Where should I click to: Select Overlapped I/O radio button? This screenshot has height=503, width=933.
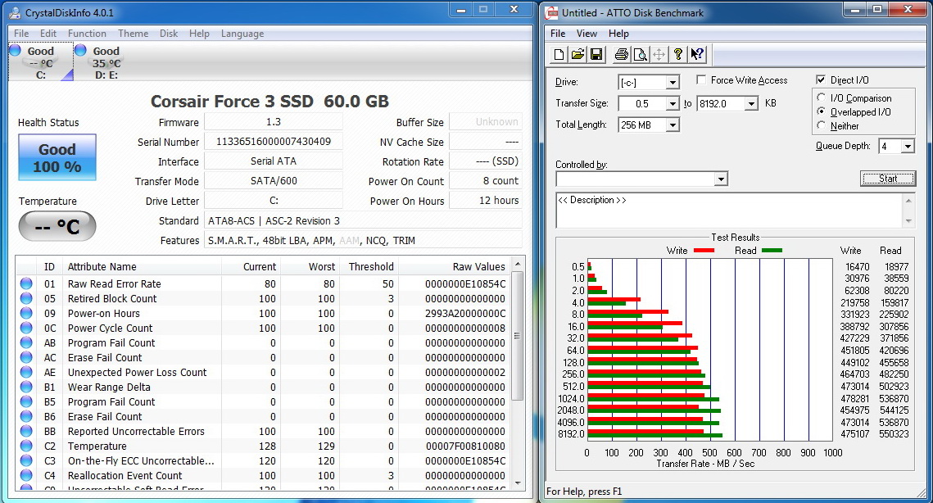click(x=821, y=112)
